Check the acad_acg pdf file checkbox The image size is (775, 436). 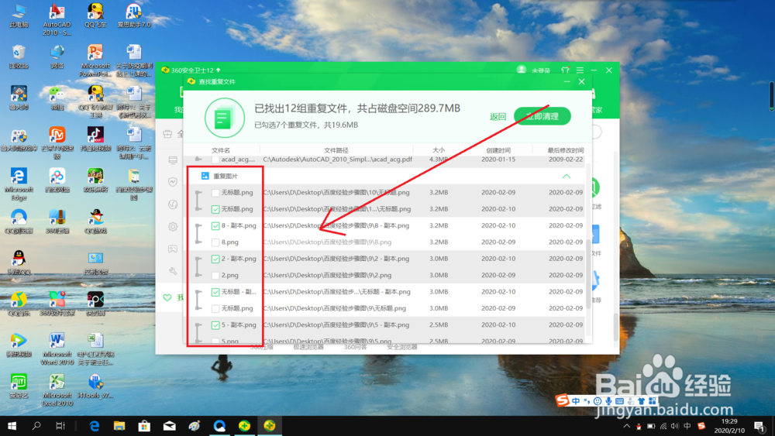[x=215, y=160]
